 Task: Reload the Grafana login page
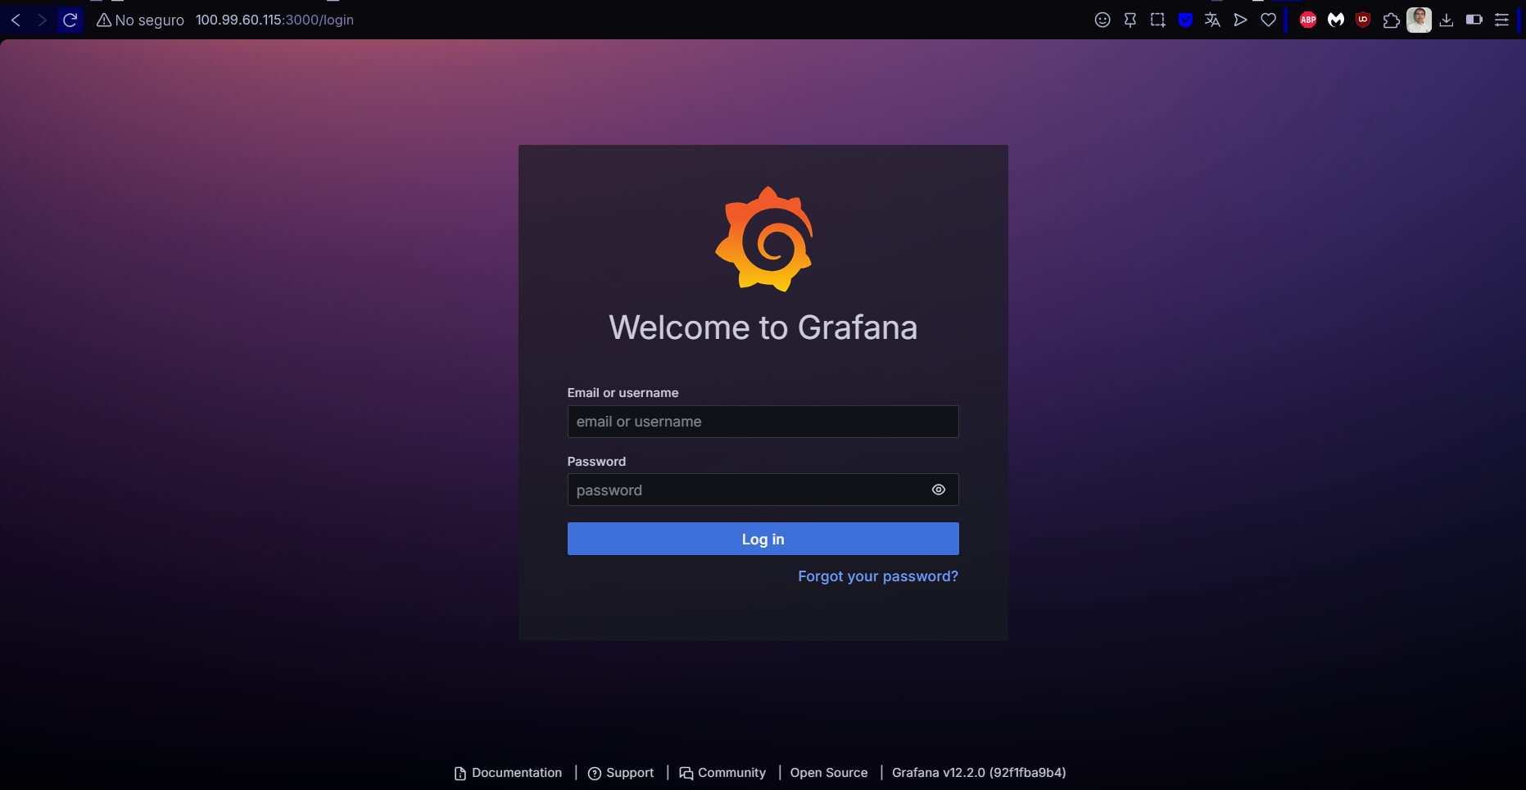[x=70, y=20]
